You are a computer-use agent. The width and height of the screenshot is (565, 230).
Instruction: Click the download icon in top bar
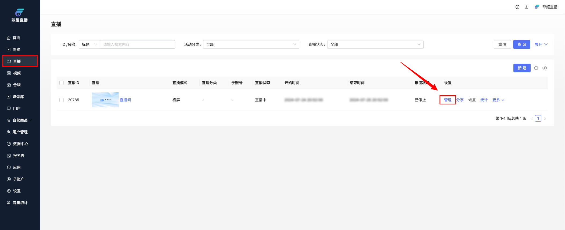click(x=527, y=7)
